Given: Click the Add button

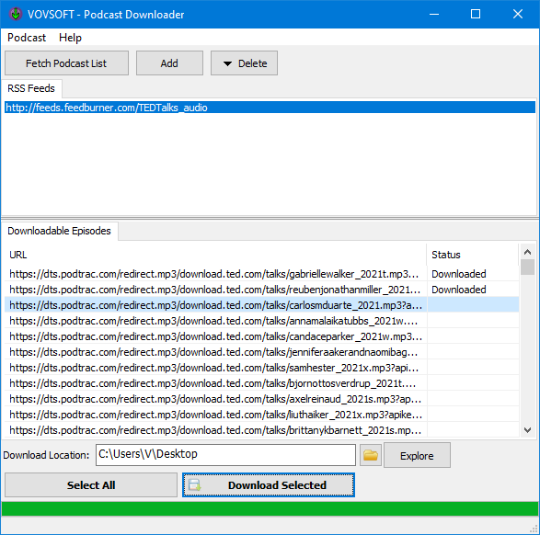Looking at the screenshot, I should 169,63.
